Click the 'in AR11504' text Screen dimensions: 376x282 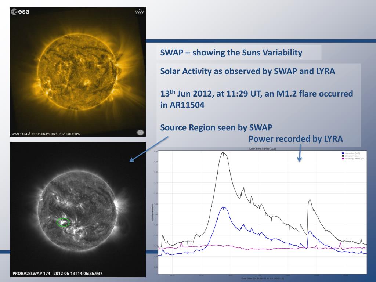pyautogui.click(x=182, y=105)
